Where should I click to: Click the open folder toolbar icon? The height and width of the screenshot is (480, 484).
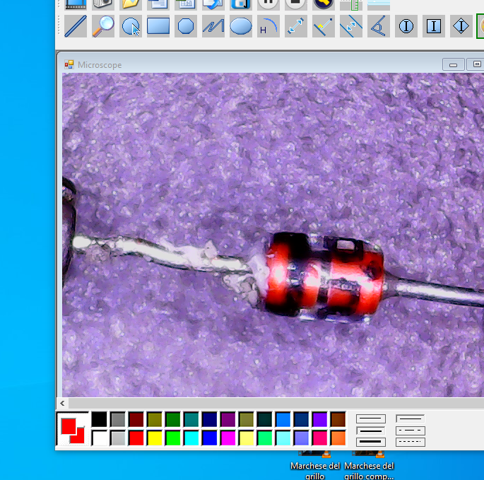coord(131,4)
